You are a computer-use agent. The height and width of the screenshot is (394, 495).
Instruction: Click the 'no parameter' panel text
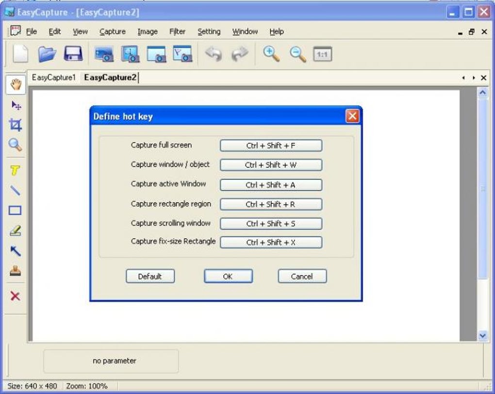(x=114, y=361)
